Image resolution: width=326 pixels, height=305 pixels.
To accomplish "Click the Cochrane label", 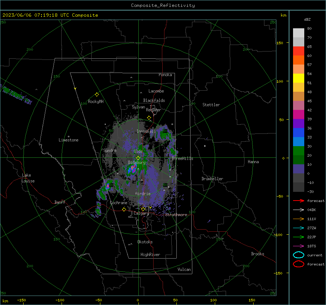I will 118,203.
